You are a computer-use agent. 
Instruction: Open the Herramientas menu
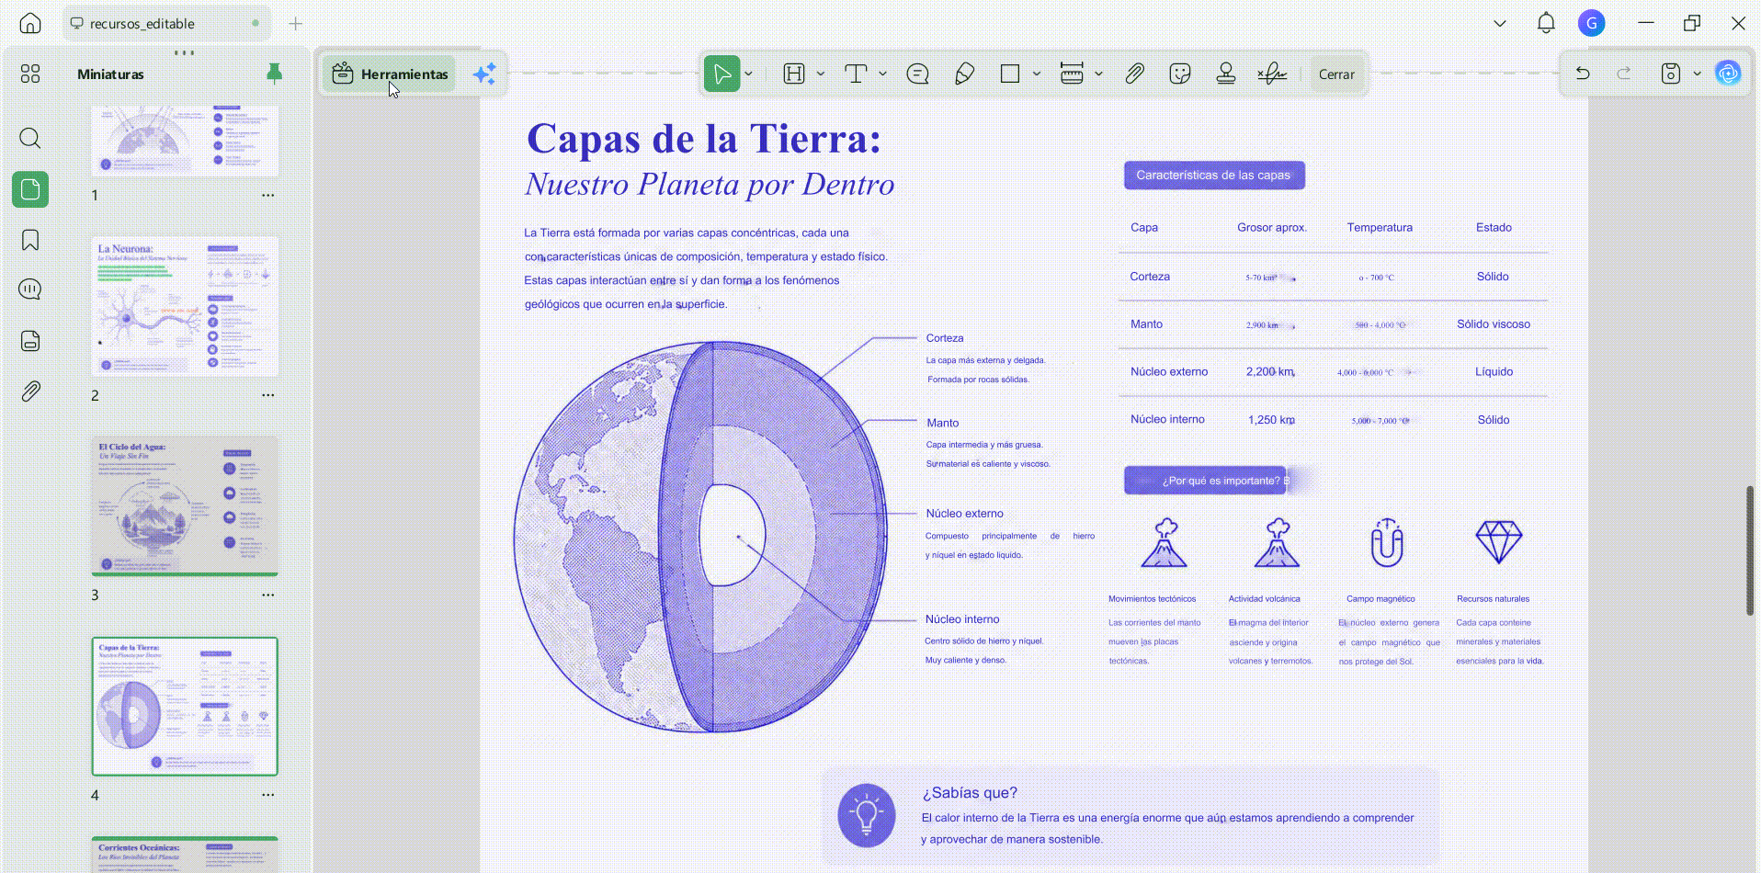point(390,74)
